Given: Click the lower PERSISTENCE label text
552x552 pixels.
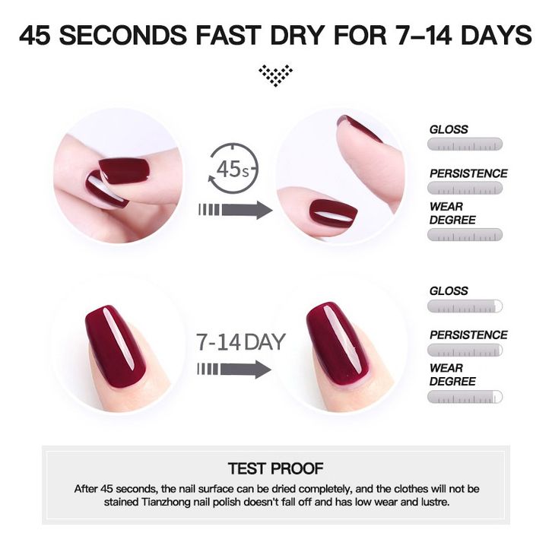Looking at the screenshot, I should (468, 335).
